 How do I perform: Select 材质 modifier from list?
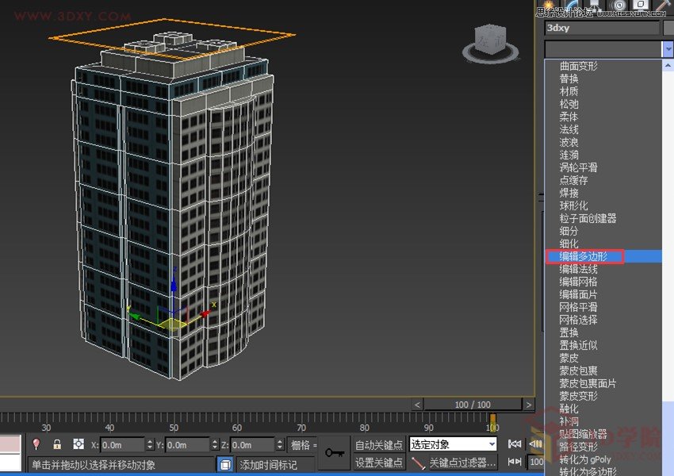point(569,91)
